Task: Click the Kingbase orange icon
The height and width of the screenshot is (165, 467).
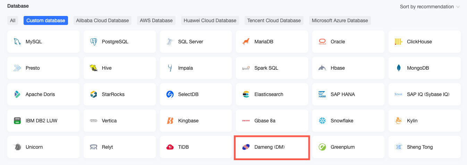Action: (x=170, y=121)
